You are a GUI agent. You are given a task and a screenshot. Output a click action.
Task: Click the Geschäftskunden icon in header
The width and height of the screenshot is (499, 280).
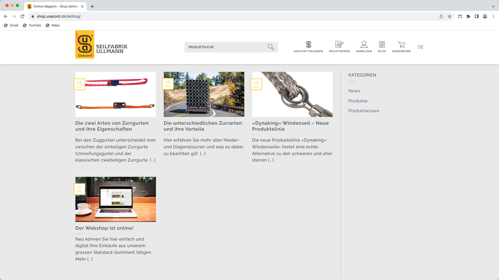[308, 45]
